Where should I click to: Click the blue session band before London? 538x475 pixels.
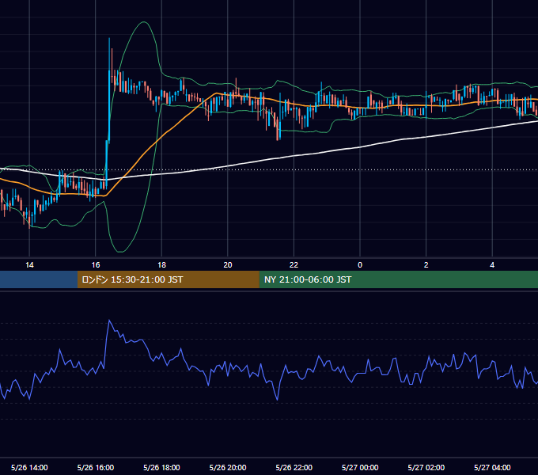point(39,279)
